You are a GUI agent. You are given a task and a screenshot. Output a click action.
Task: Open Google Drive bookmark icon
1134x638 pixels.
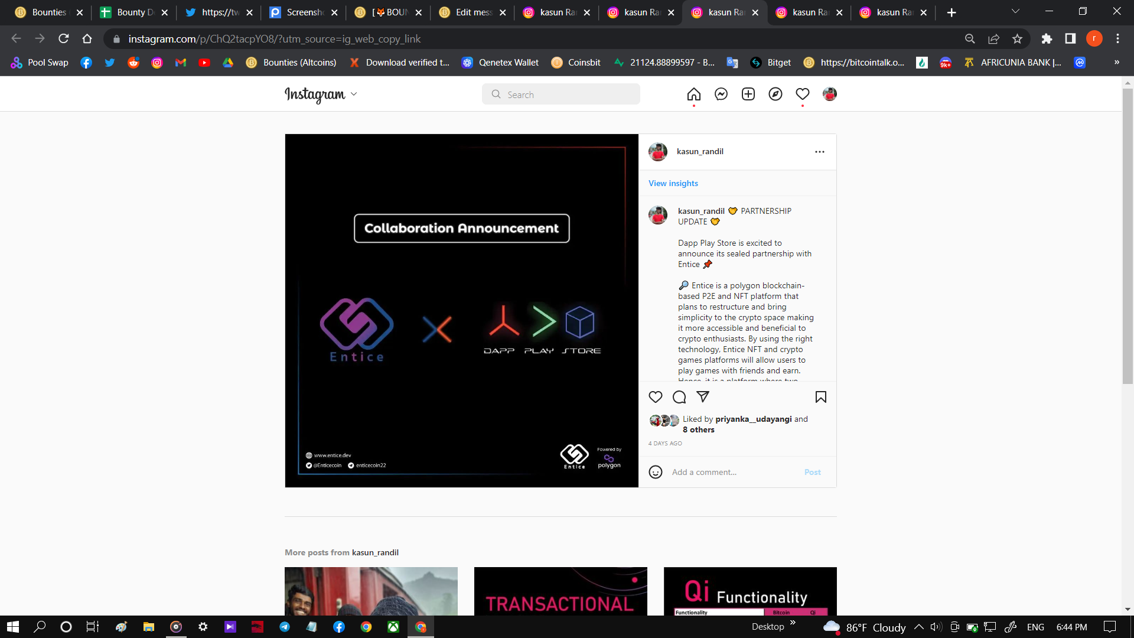pos(228,63)
